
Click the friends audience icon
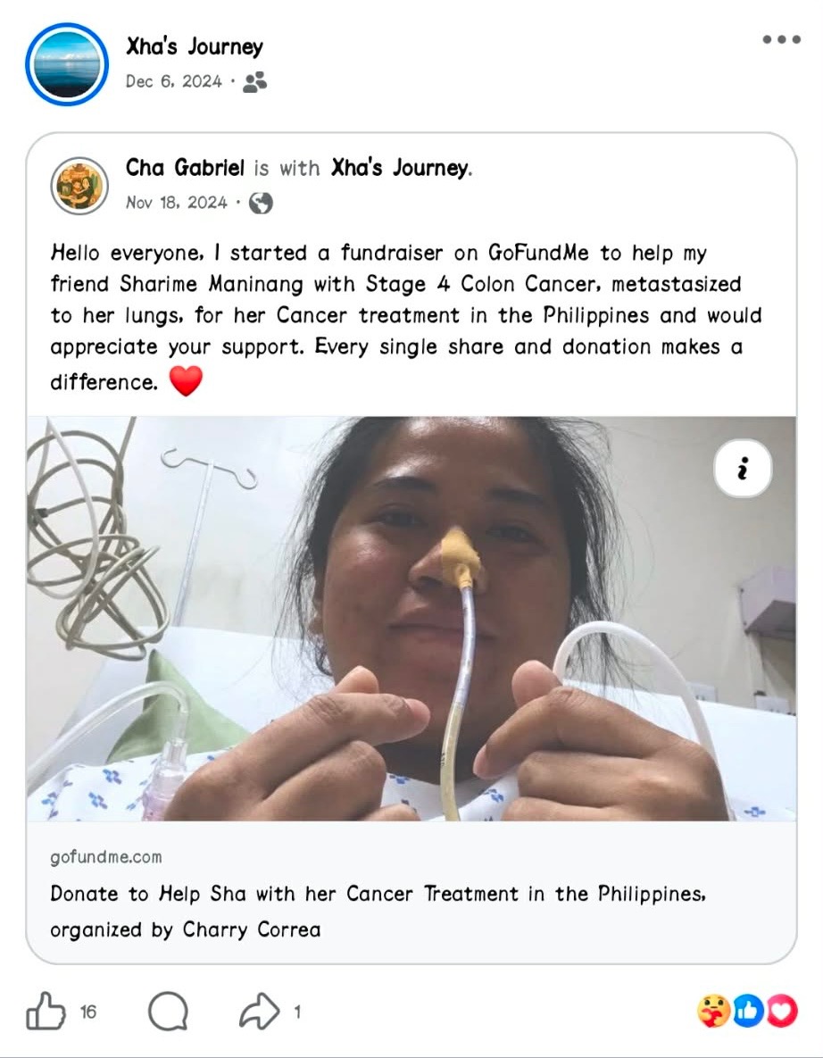click(254, 82)
